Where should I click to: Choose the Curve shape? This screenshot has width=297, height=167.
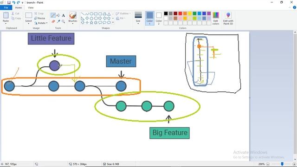(87, 14)
